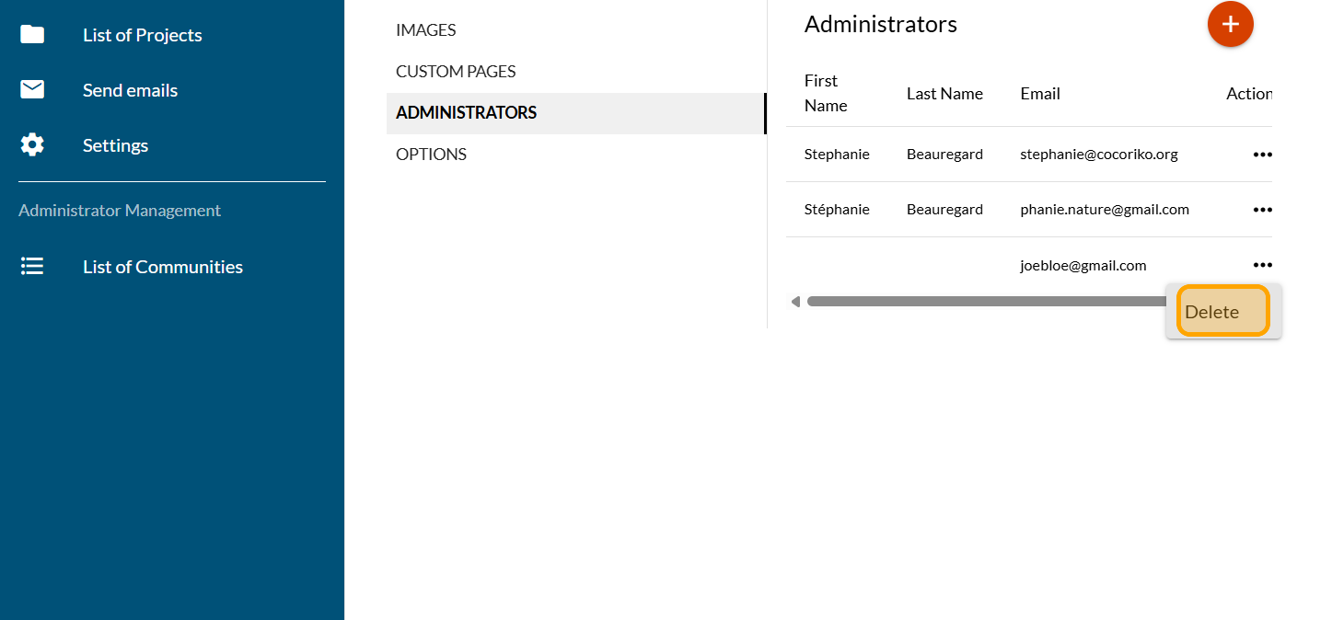Select the Administrators section
The image size is (1332, 620).
tap(466, 113)
